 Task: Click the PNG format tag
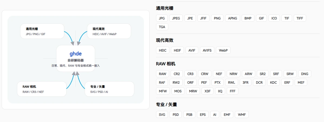[217, 18]
